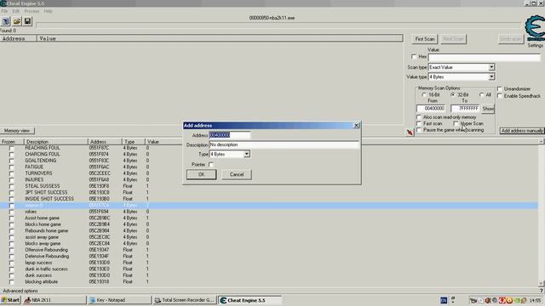
Task: Select the 3PT SHOT SUCCESS row
Action: pos(269,193)
